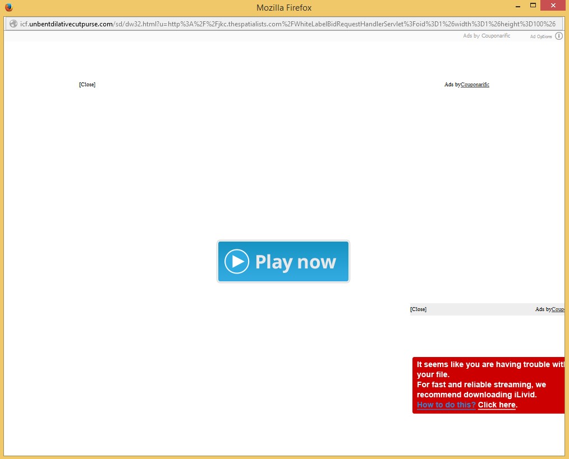Click the ad info circle icon
The image size is (569, 459).
(x=559, y=36)
